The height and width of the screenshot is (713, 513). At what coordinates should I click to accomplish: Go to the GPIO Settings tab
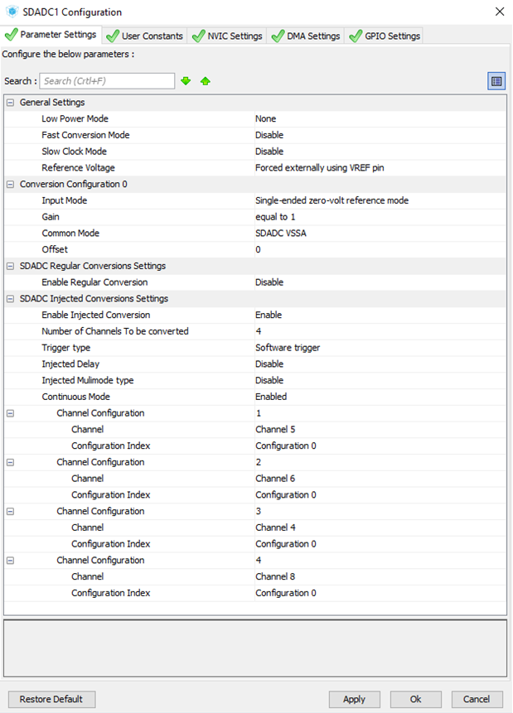(385, 36)
